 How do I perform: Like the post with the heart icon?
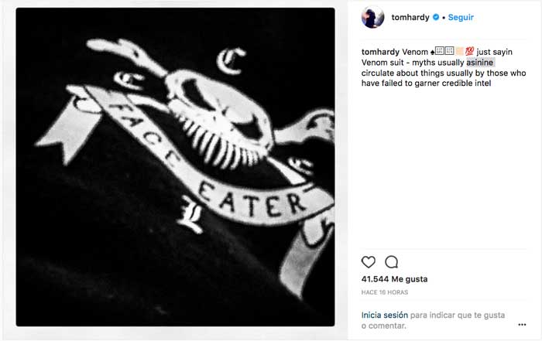pos(368,262)
